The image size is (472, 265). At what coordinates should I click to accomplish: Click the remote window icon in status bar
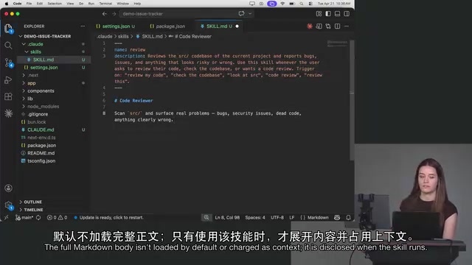coord(7,218)
